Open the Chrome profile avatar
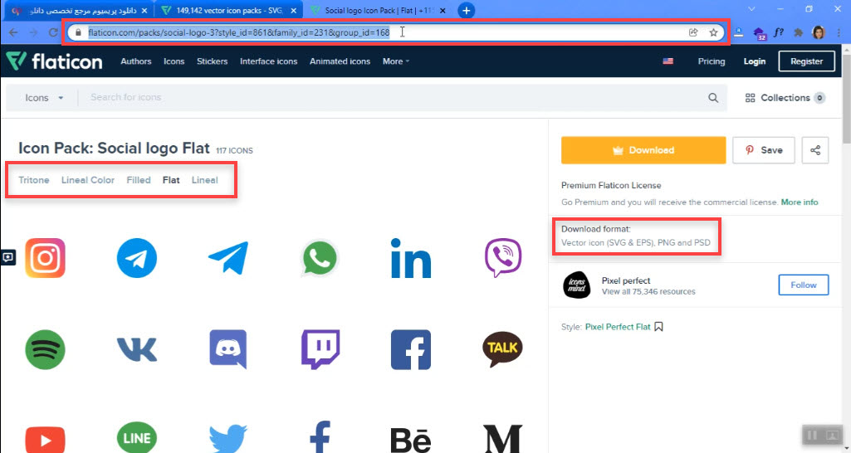Screen dimensions: 851x453 [819, 32]
